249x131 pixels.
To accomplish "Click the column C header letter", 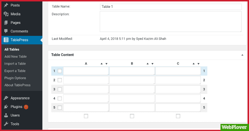I will pos(178,64).
